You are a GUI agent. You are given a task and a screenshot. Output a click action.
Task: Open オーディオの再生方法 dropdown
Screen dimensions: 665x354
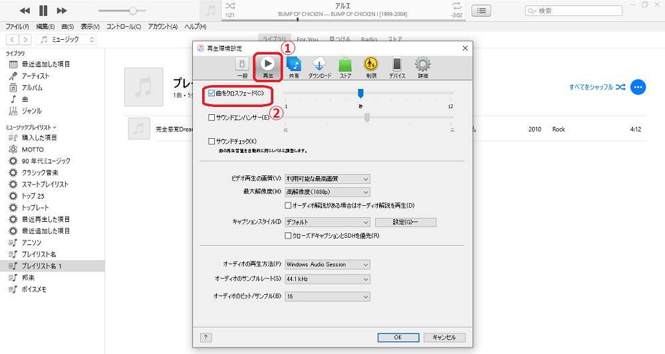[327, 264]
